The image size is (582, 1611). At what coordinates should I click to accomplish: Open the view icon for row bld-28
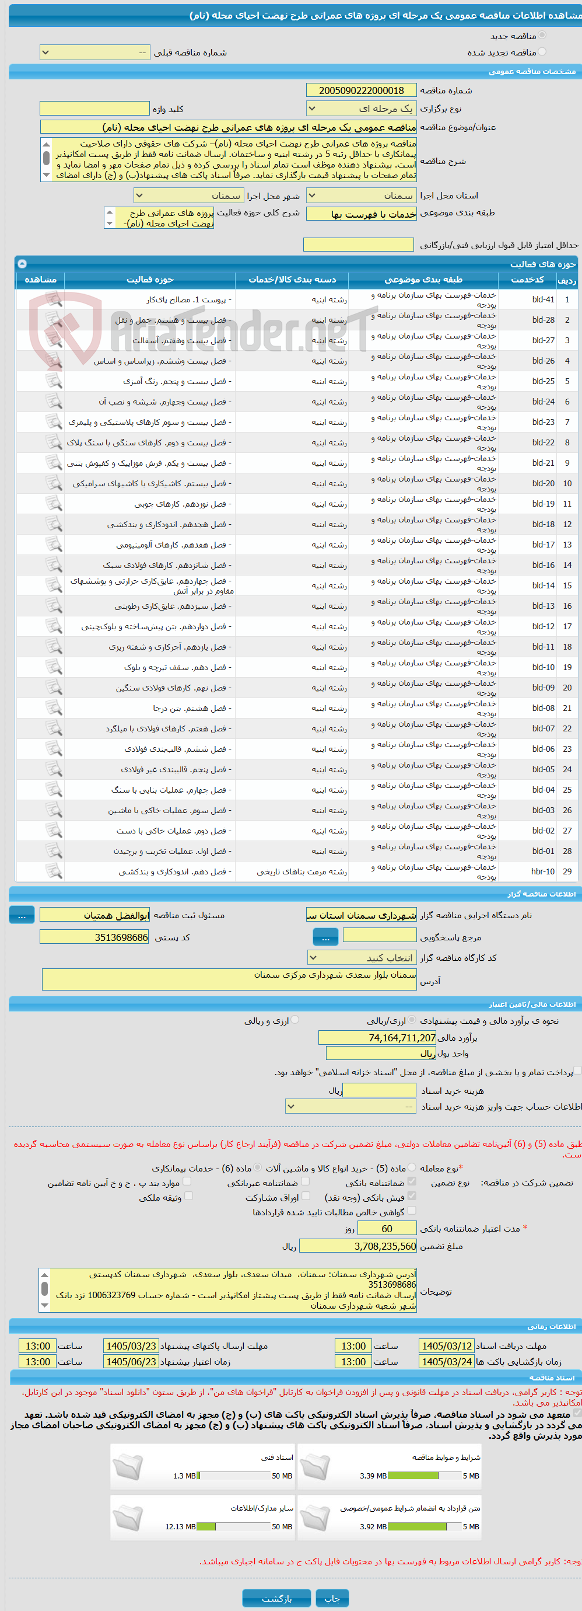click(54, 320)
